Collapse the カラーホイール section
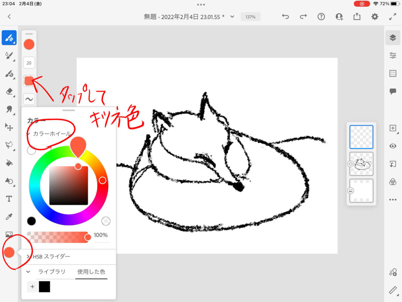Image resolution: width=402 pixels, height=302 pixels. [29, 134]
